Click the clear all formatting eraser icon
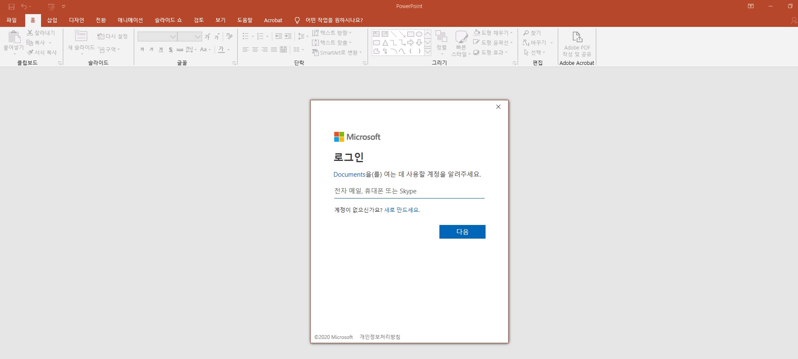Viewport: 798px width, 359px height. point(230,37)
